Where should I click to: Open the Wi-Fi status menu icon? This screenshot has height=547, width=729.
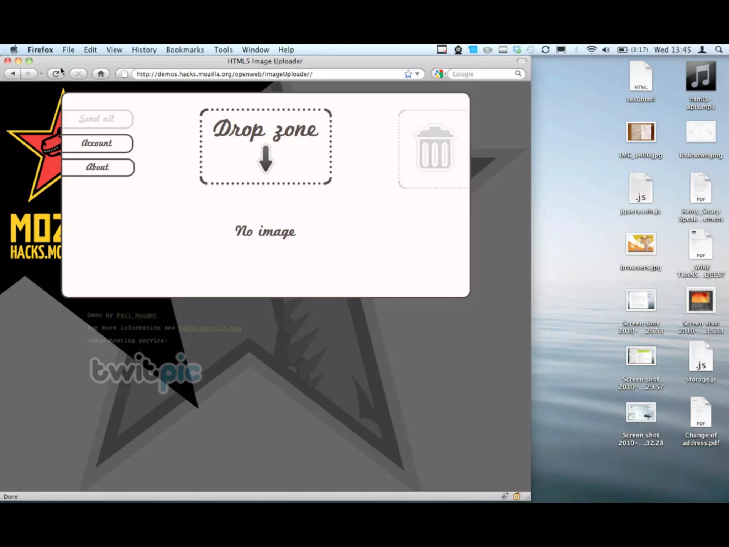coord(591,50)
